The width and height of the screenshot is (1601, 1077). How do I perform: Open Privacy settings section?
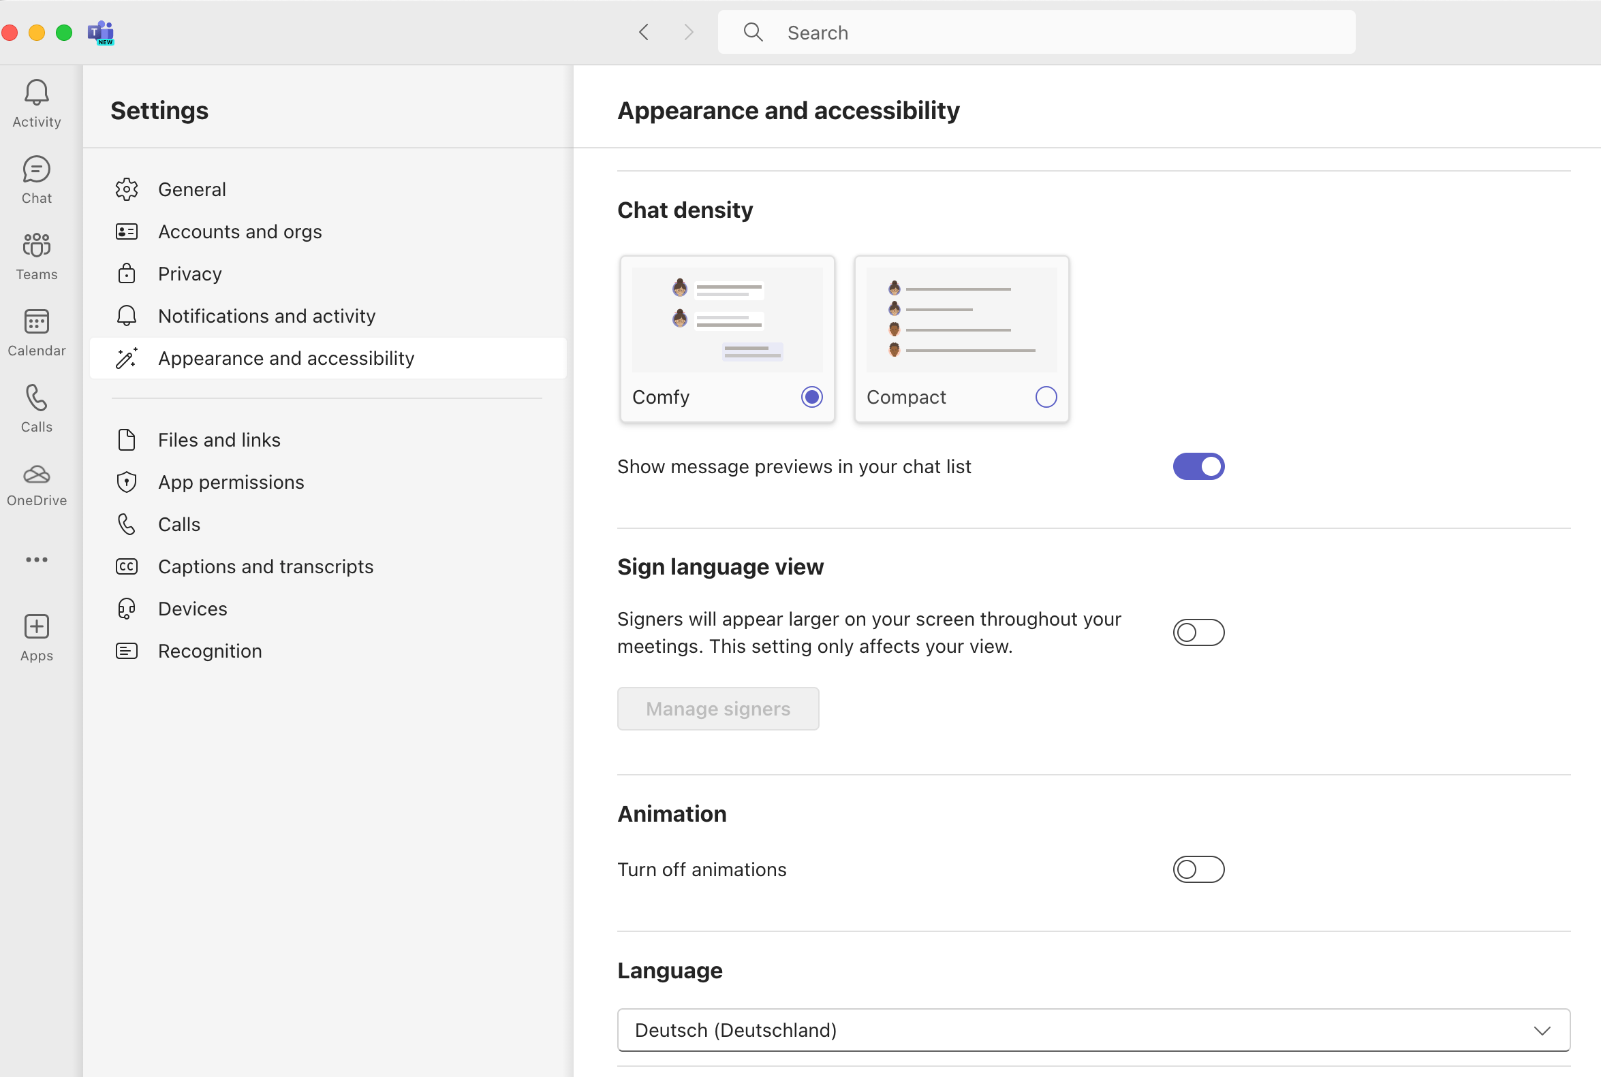point(189,274)
